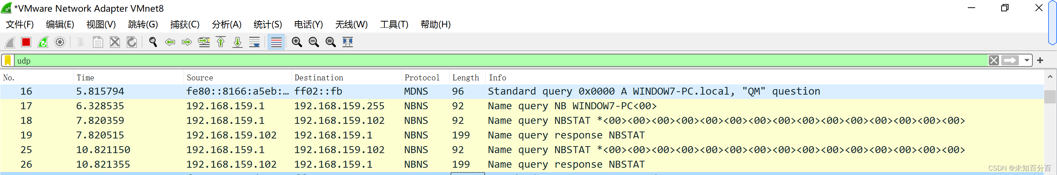The image size is (1057, 175).
Task: Open the 编辑(E) menu
Action: click(x=60, y=24)
